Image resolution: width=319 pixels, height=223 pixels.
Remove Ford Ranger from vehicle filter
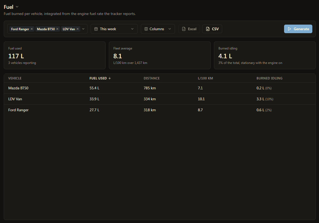[32, 29]
